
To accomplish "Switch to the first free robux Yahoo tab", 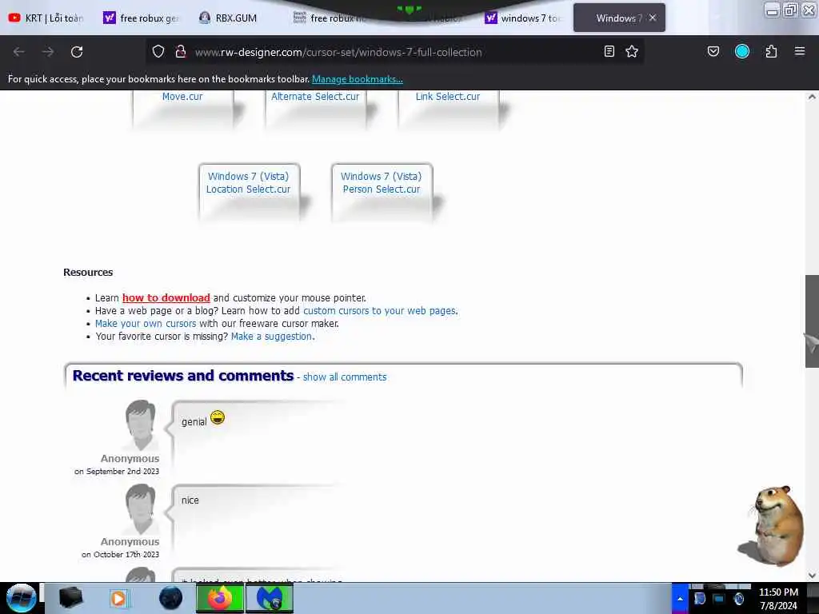I will (142, 18).
